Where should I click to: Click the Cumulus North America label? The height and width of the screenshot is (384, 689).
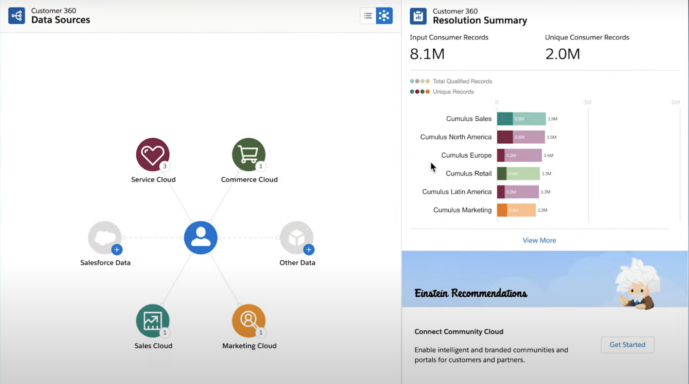click(x=456, y=137)
